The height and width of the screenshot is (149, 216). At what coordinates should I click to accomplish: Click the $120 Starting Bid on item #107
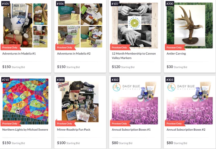coord(123,67)
